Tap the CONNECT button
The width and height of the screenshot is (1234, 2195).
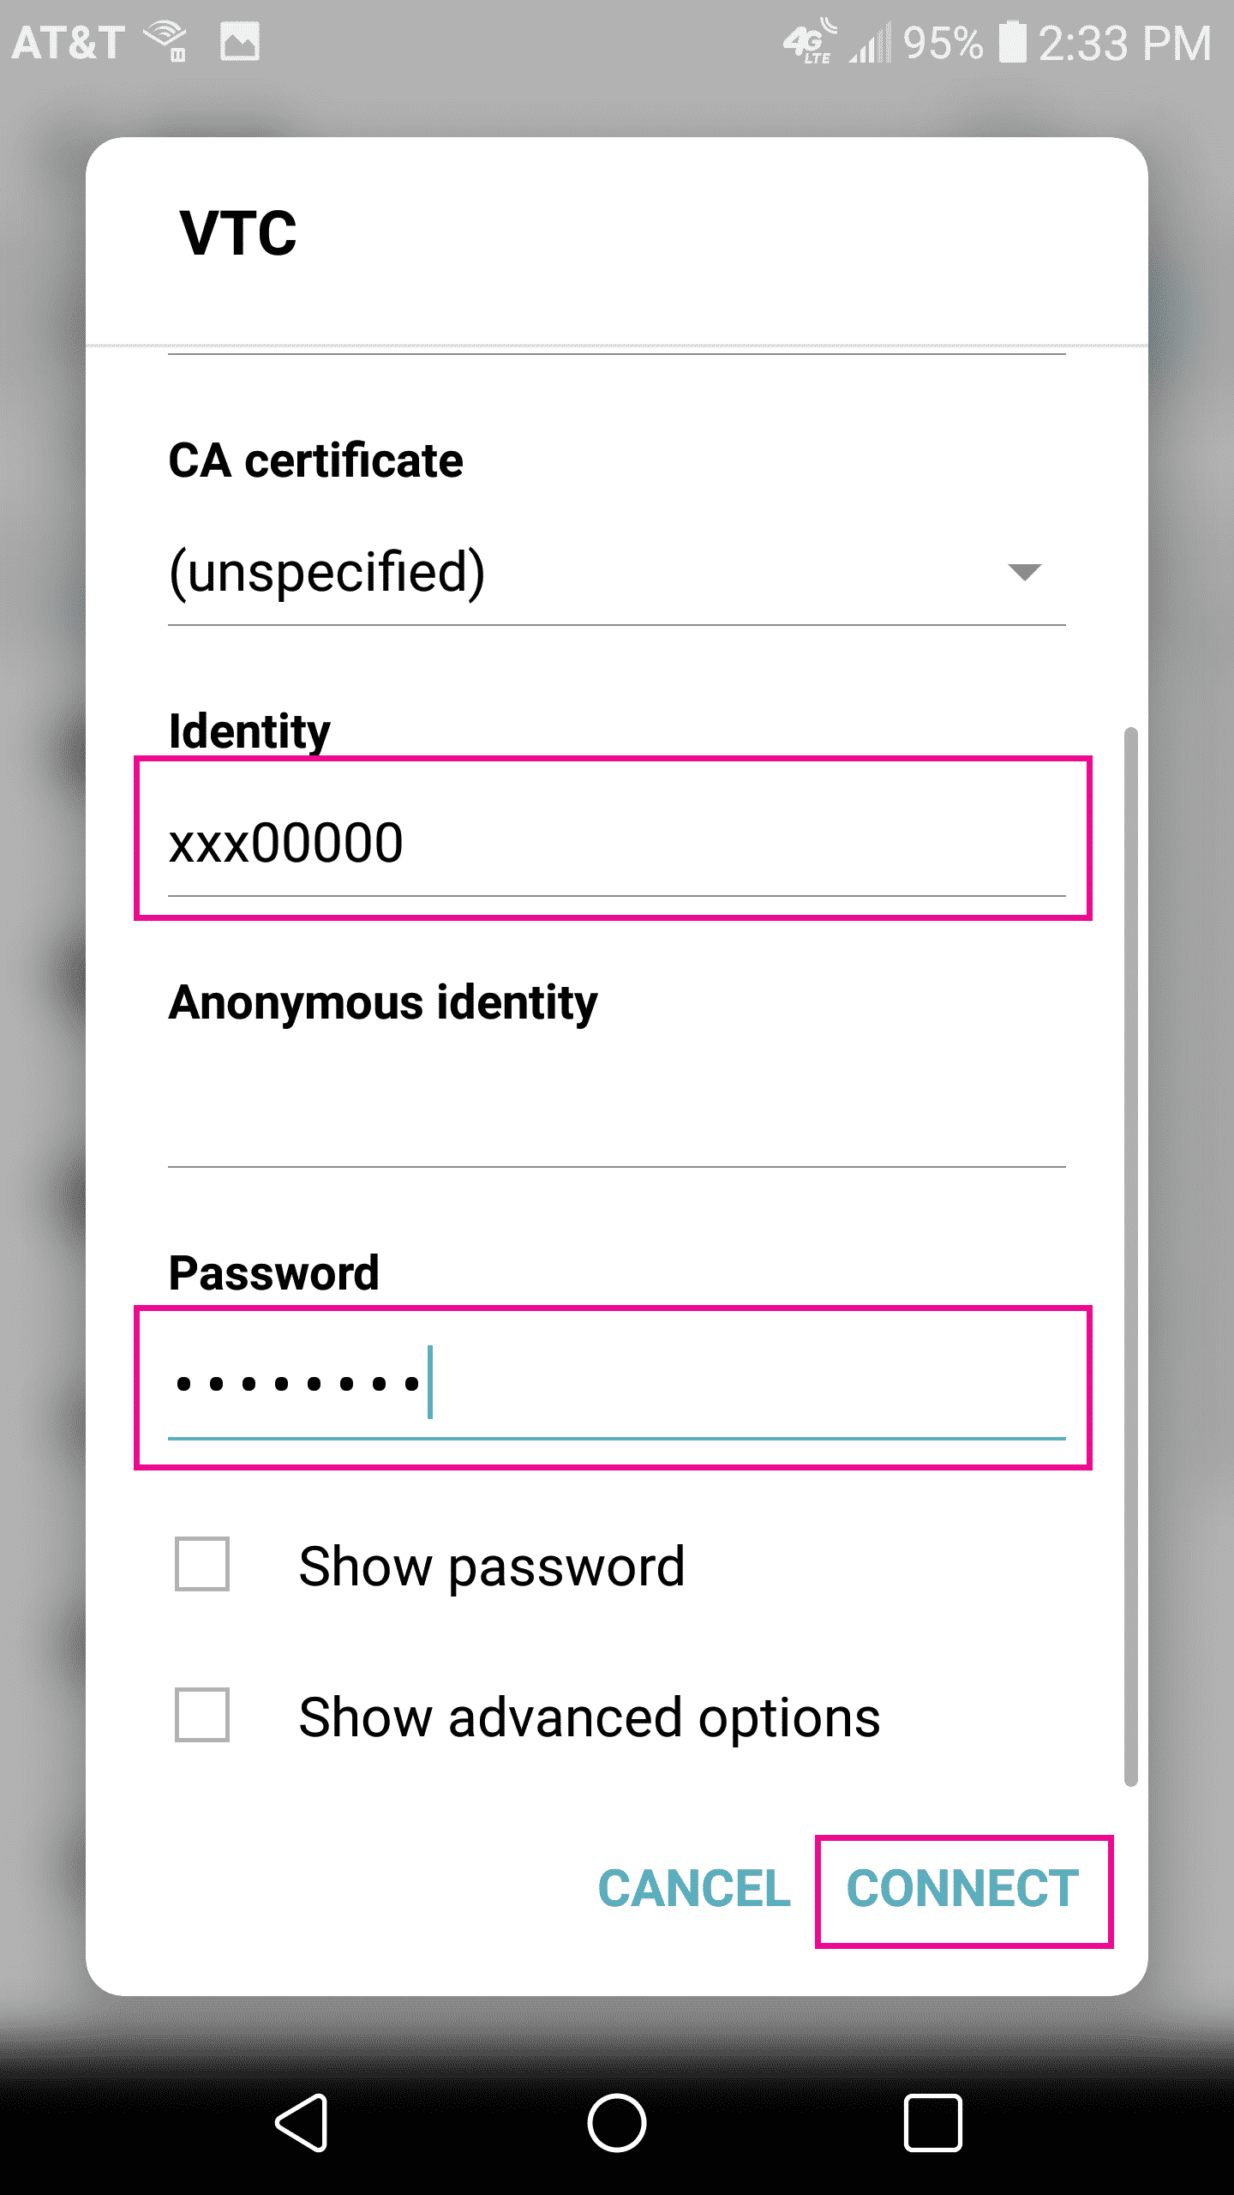[x=963, y=1889]
